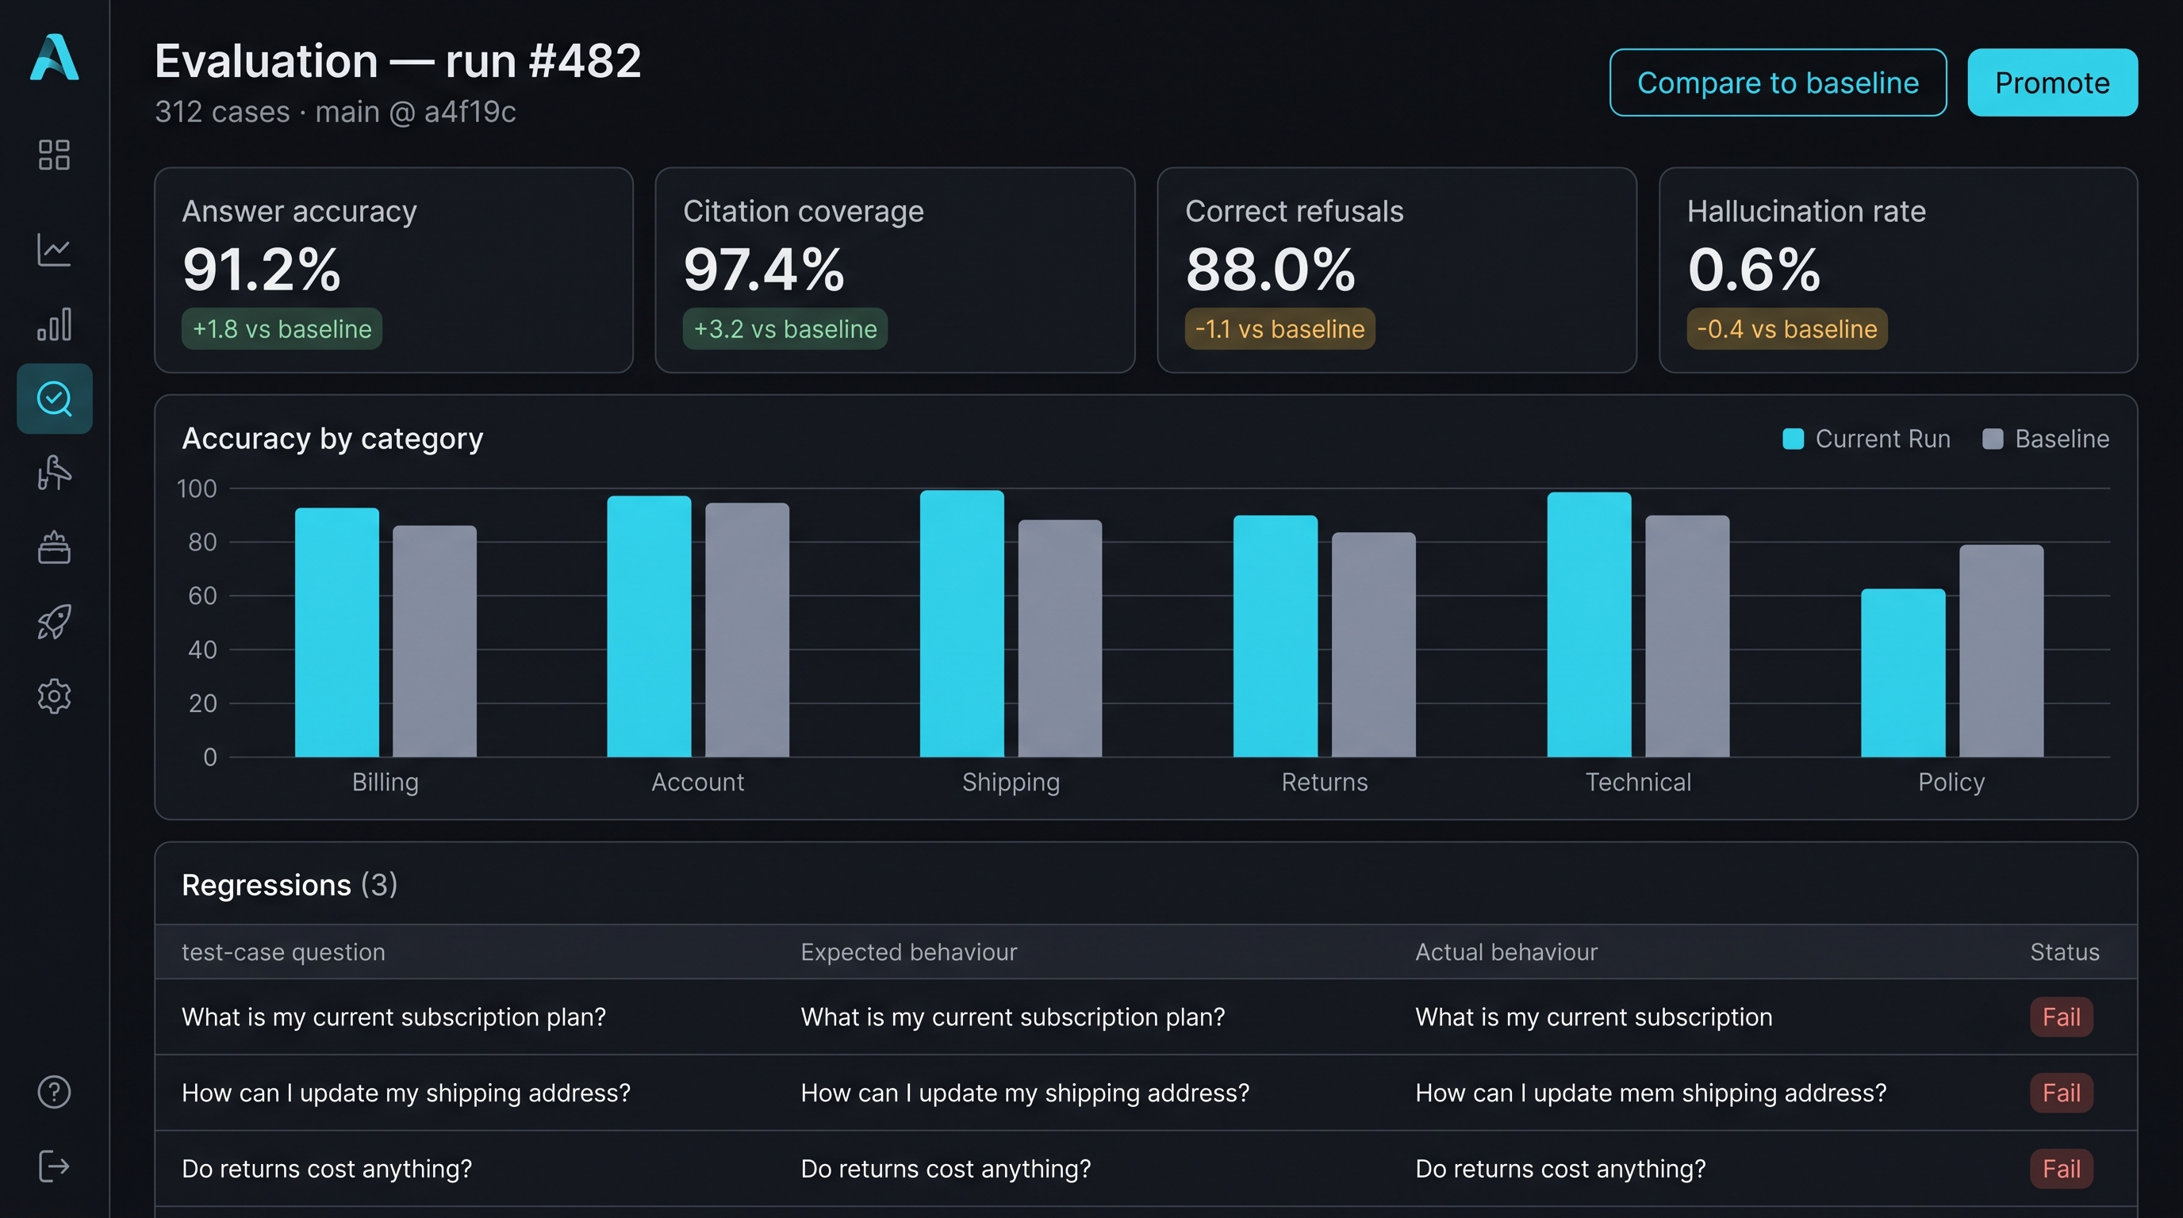The width and height of the screenshot is (2183, 1218).
Task: Click the Technical current run bar
Action: coord(1589,624)
